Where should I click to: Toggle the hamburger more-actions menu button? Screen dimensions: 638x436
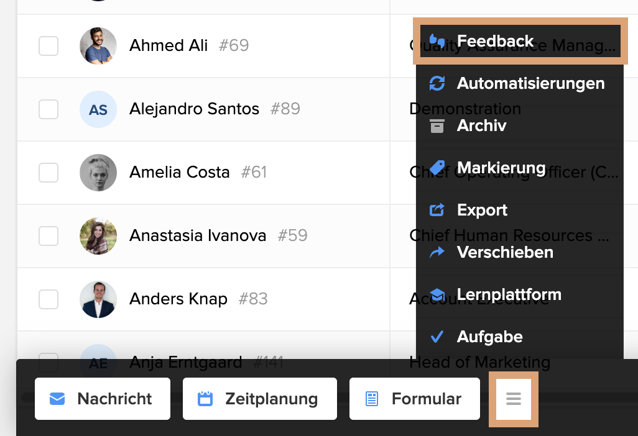click(513, 399)
